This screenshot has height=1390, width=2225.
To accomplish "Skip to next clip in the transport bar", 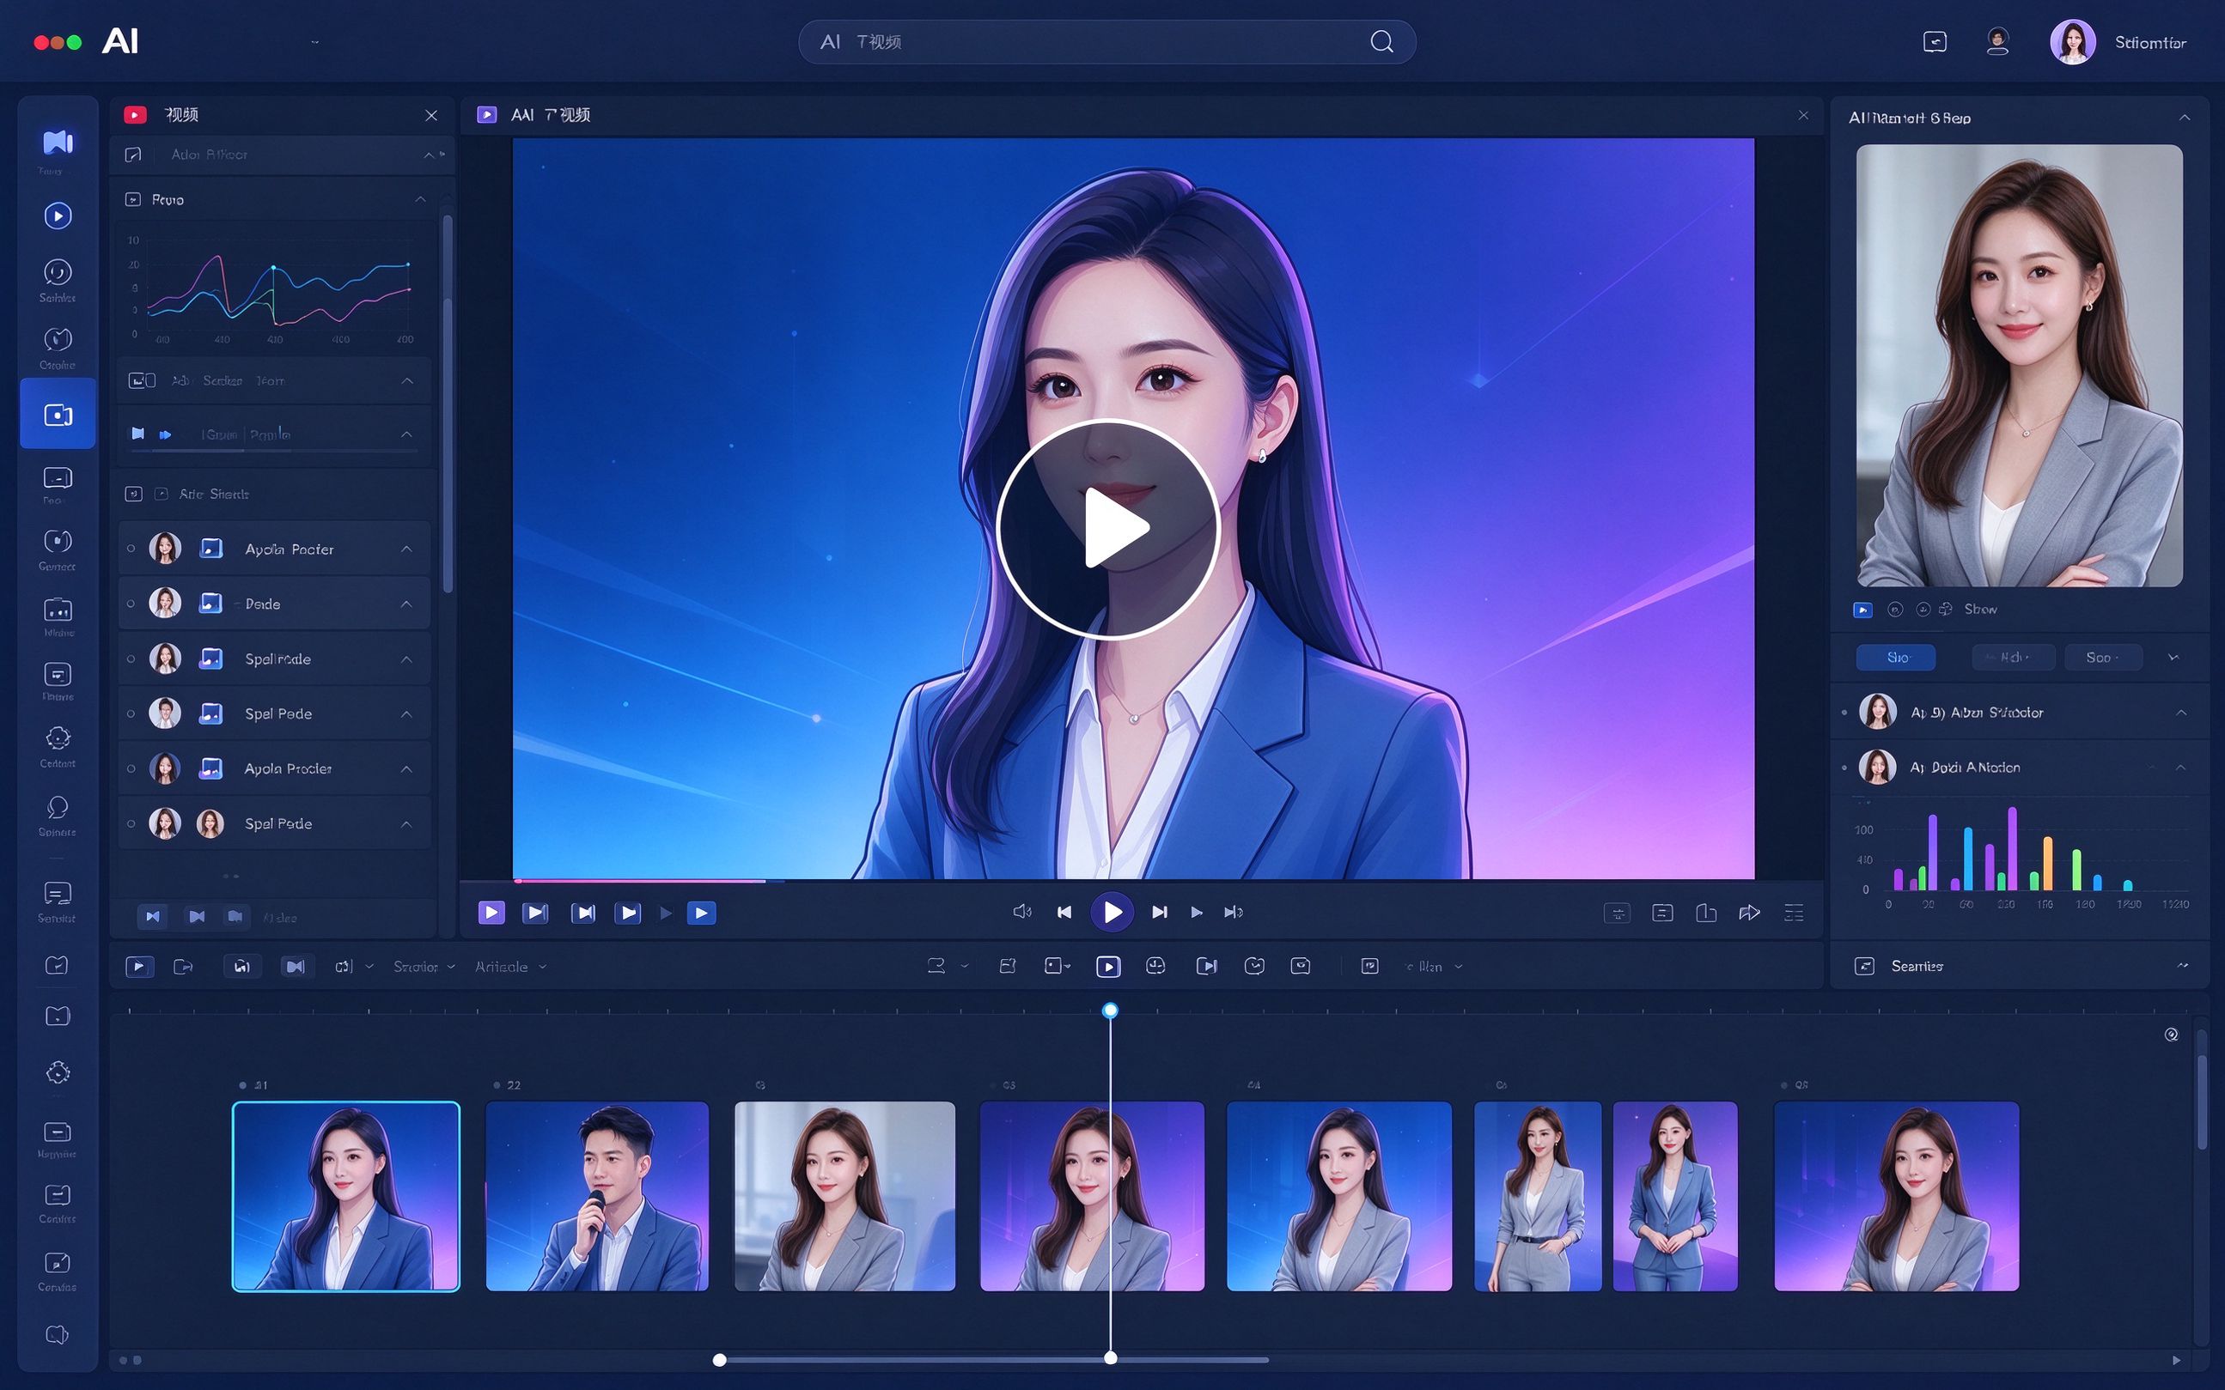I will click(x=1159, y=912).
